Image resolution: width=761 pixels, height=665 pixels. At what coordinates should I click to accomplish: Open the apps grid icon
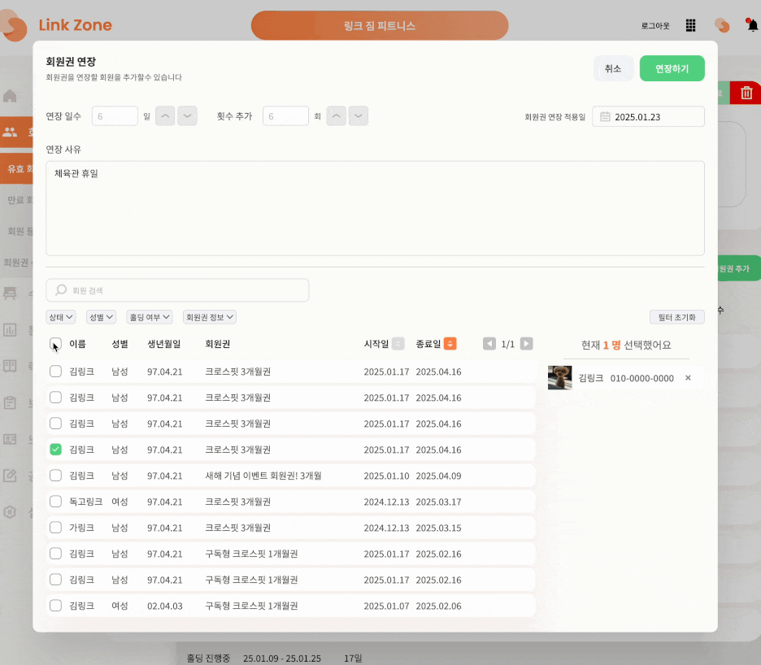point(690,25)
